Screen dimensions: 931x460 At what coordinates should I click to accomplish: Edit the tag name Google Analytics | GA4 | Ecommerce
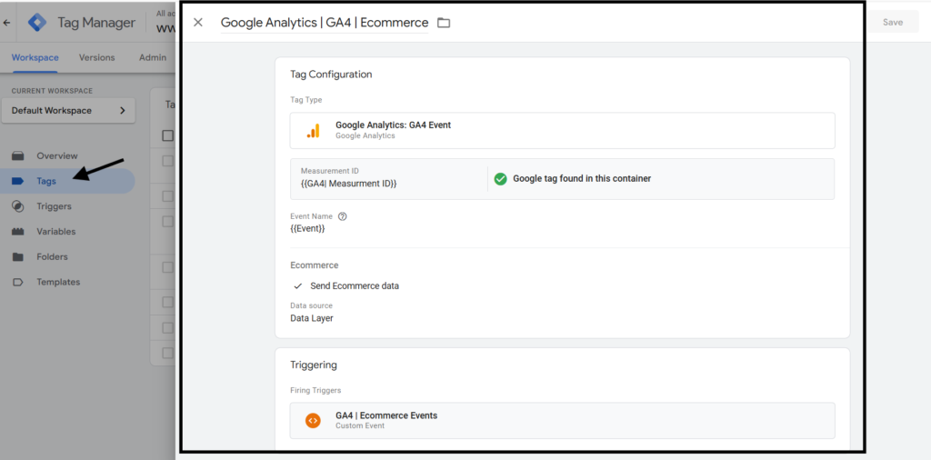(x=325, y=23)
